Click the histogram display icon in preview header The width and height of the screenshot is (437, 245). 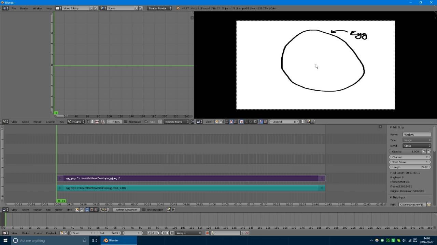point(255,122)
